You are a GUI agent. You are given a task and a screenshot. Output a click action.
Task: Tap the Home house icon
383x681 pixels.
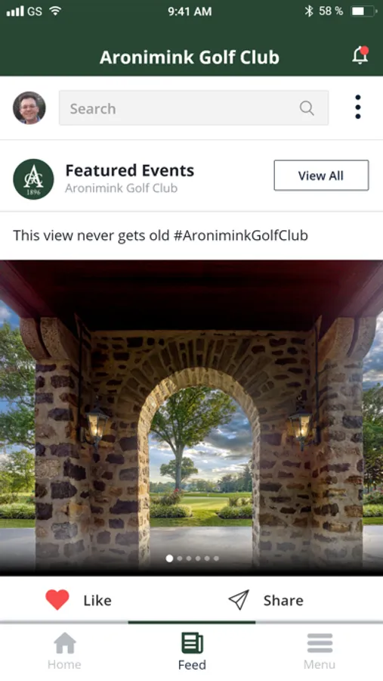(65, 642)
